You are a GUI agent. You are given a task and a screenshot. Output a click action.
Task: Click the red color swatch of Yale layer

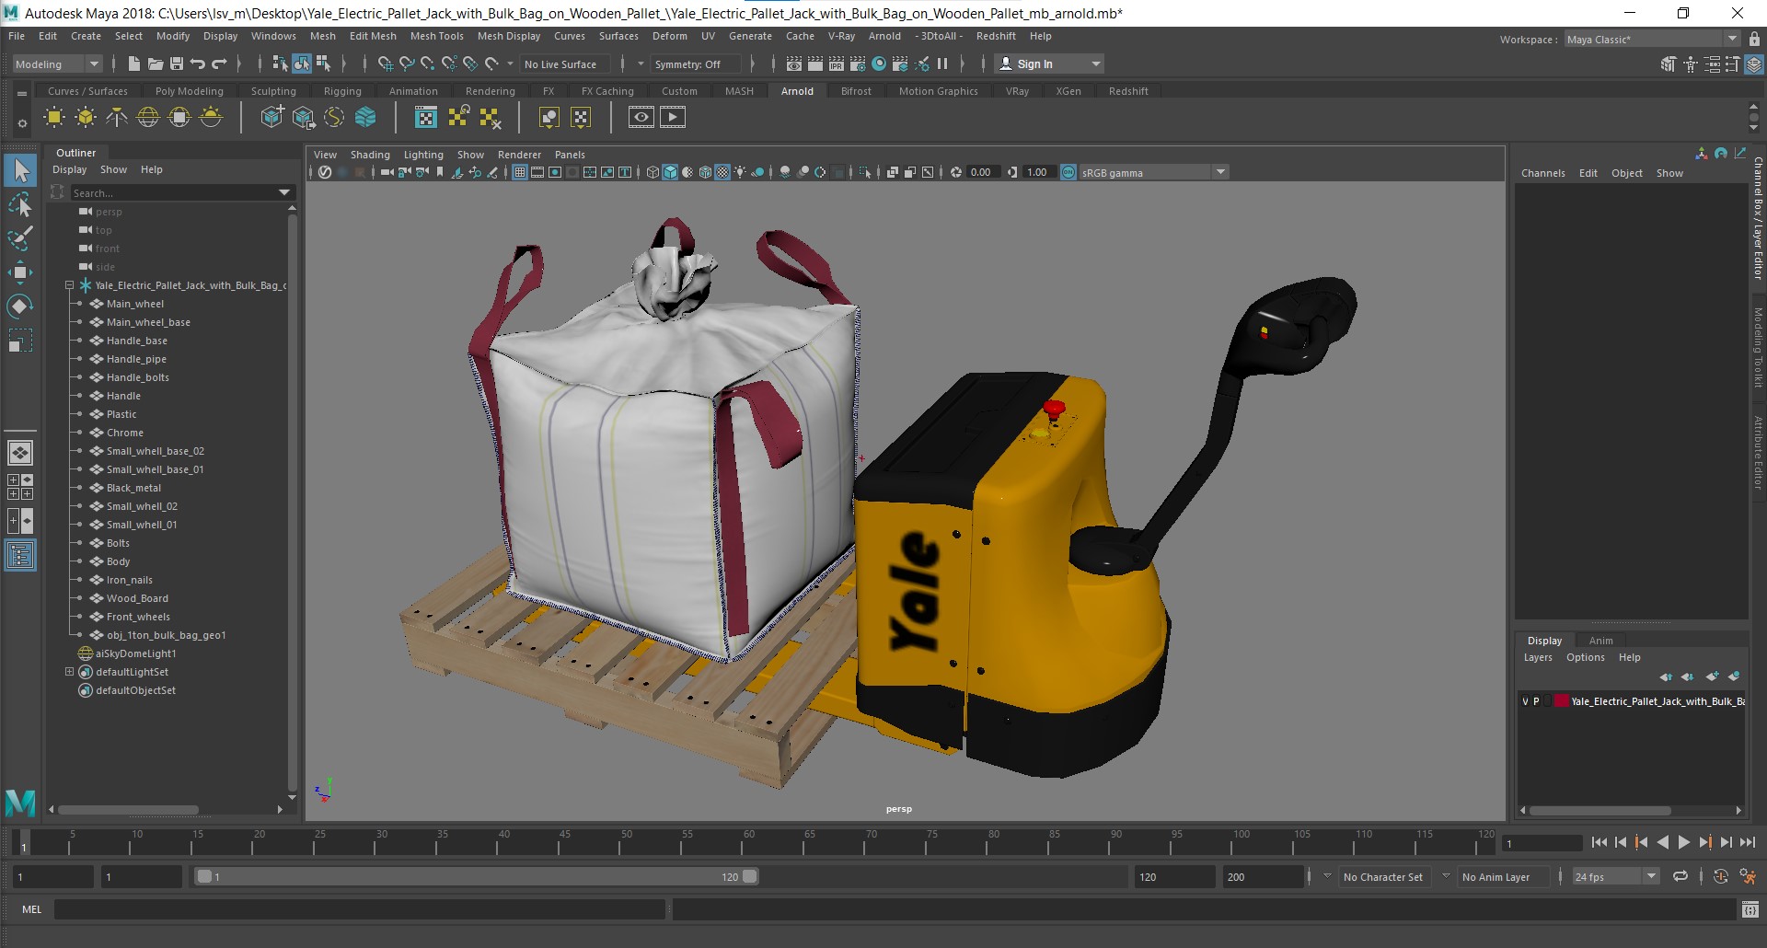click(x=1562, y=701)
